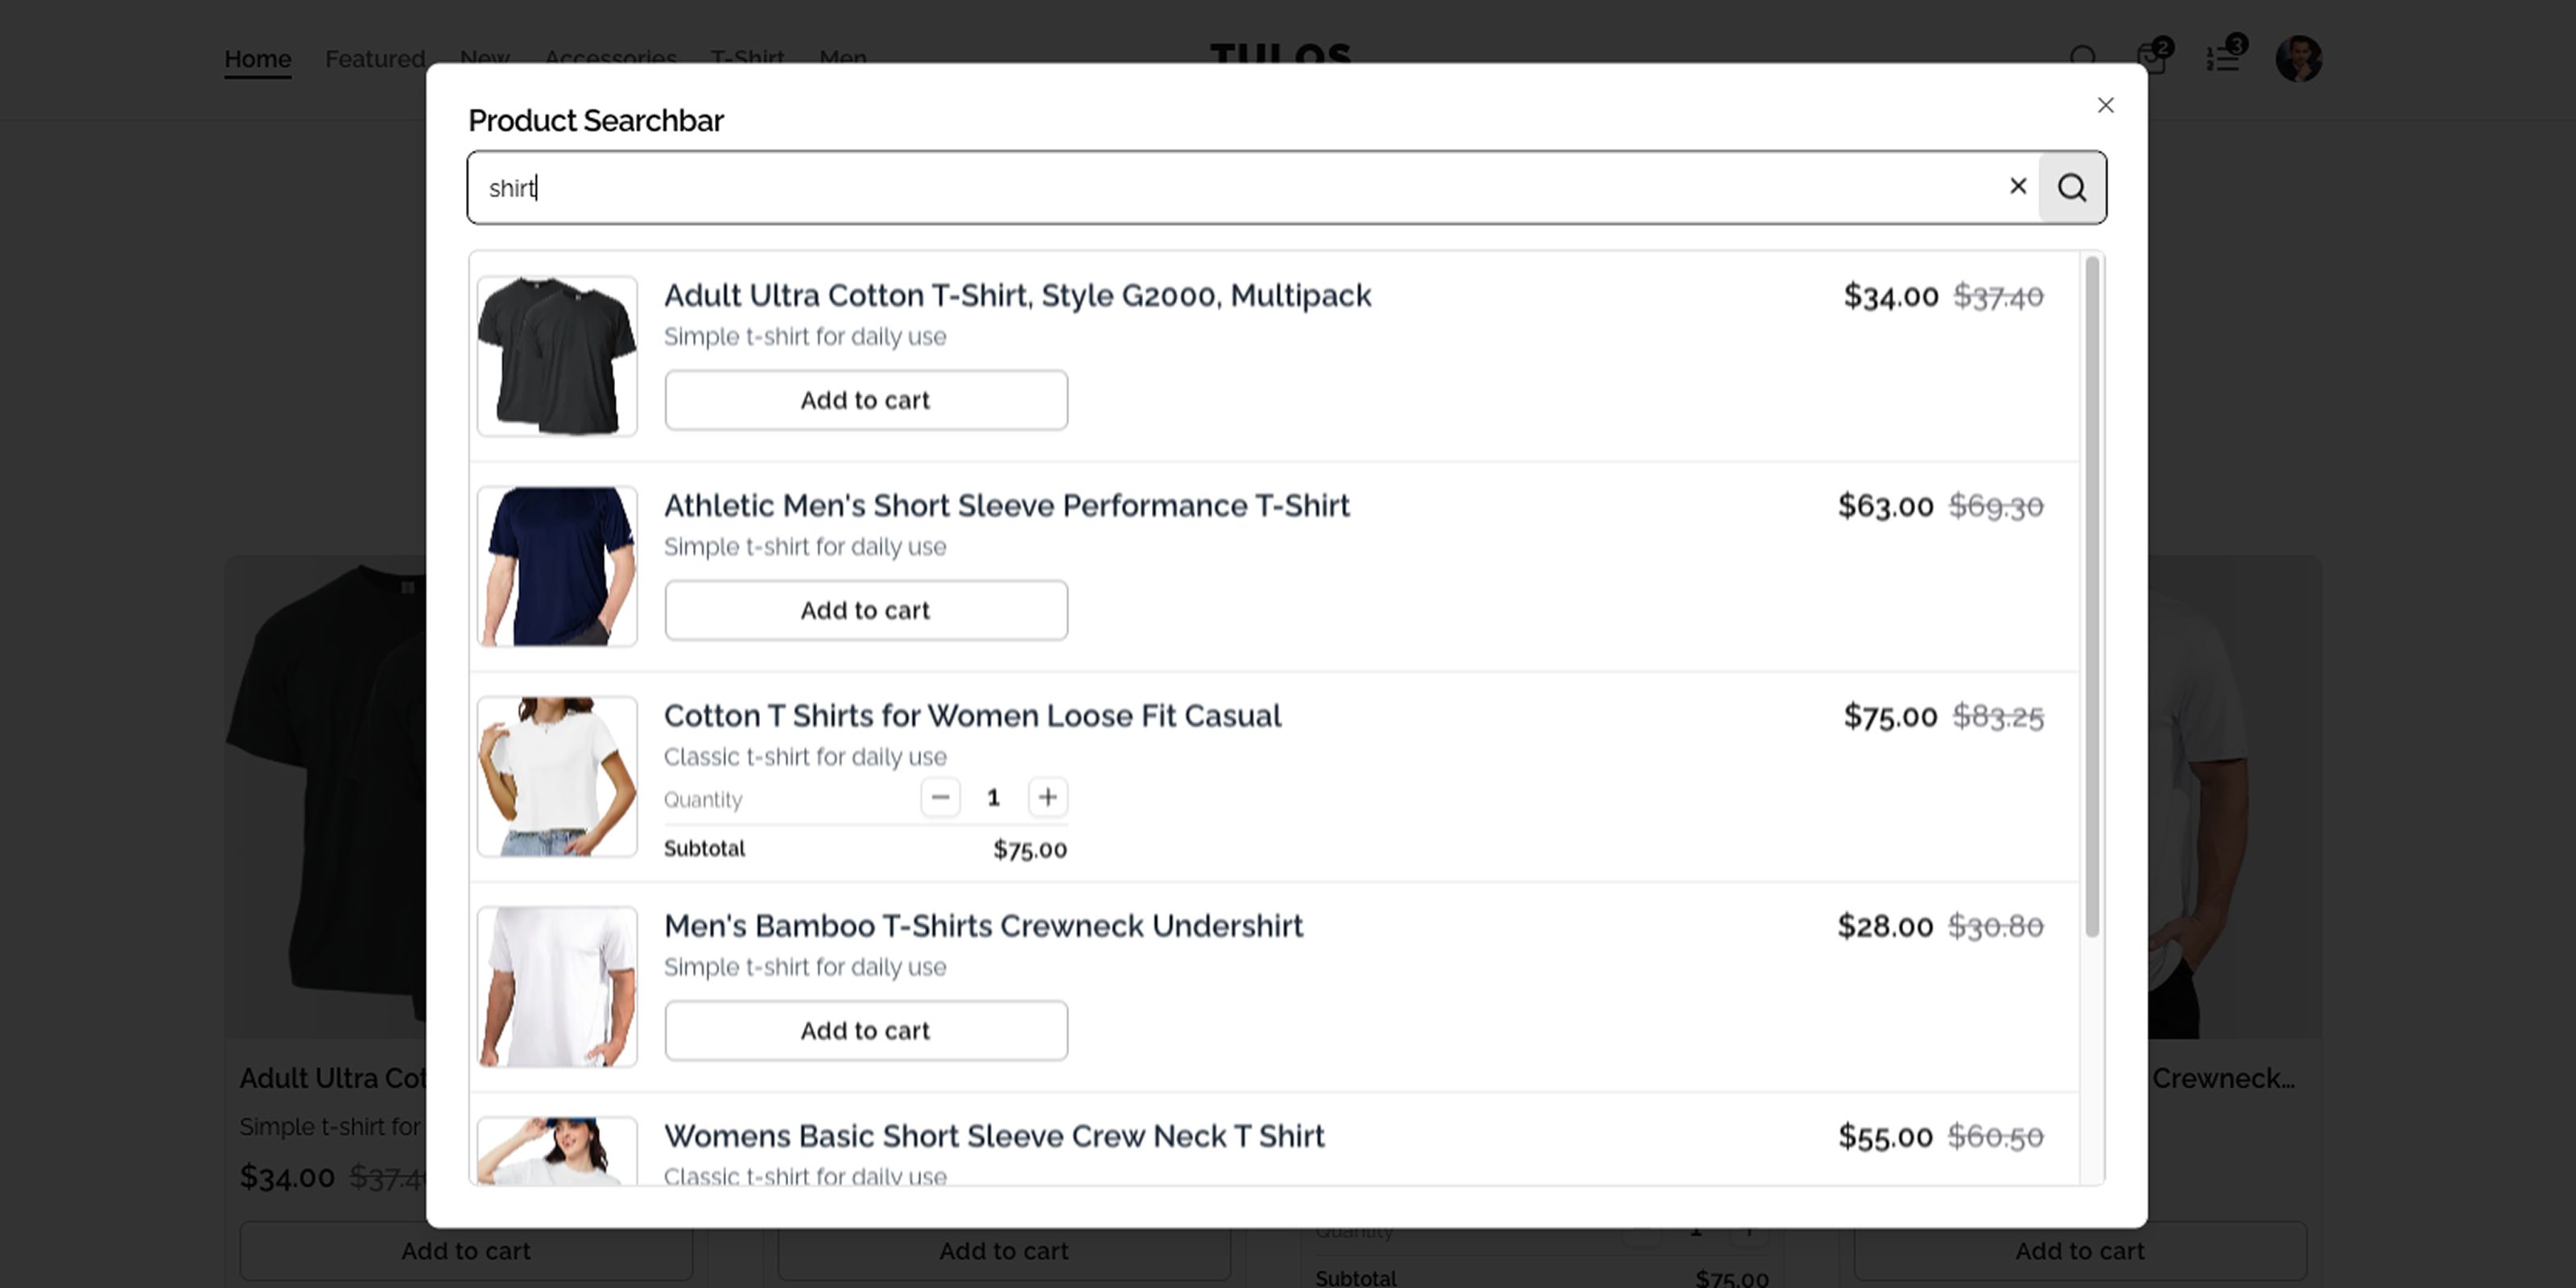Viewport: 2576px width, 1288px height.
Task: Open the order list icon with badge
Action: 2222,59
